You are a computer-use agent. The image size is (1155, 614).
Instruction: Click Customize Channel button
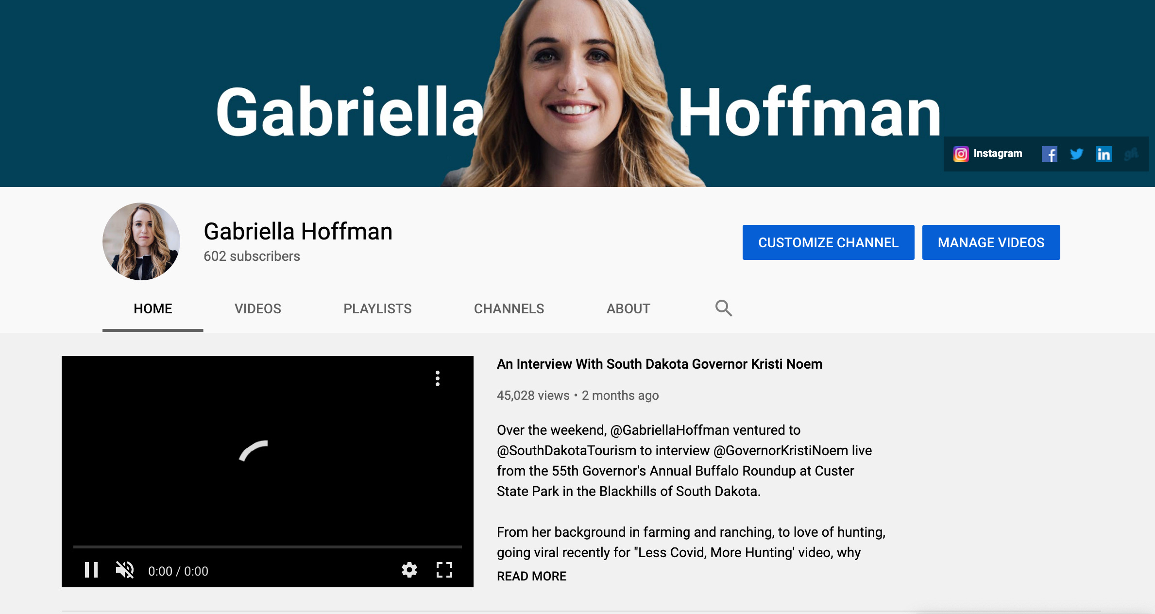click(828, 242)
